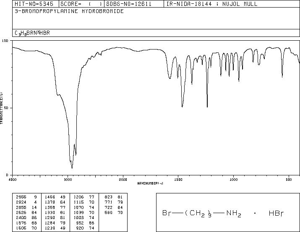Click the 1466 wavenumber in peak table
300x232 pixels.
[50, 197]
